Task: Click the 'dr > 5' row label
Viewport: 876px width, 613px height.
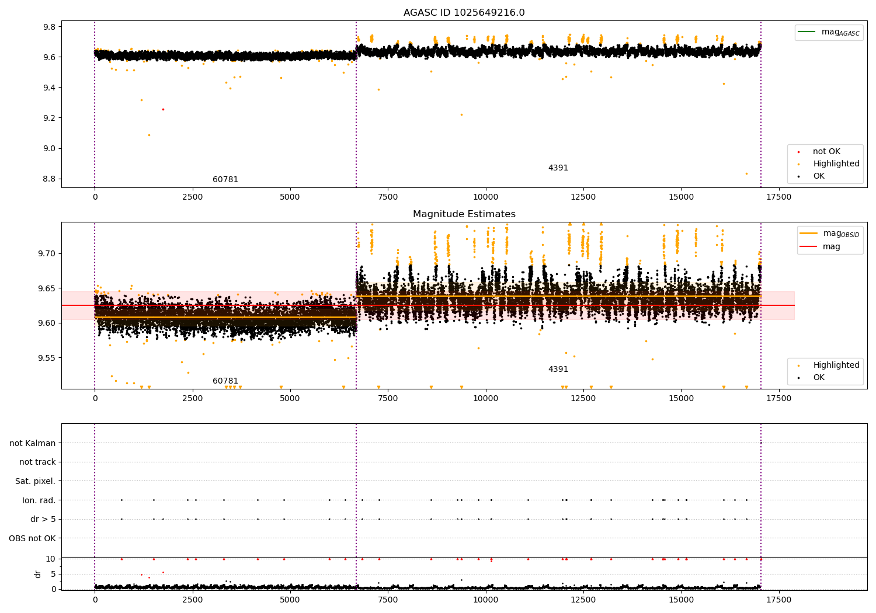Action: click(43, 520)
